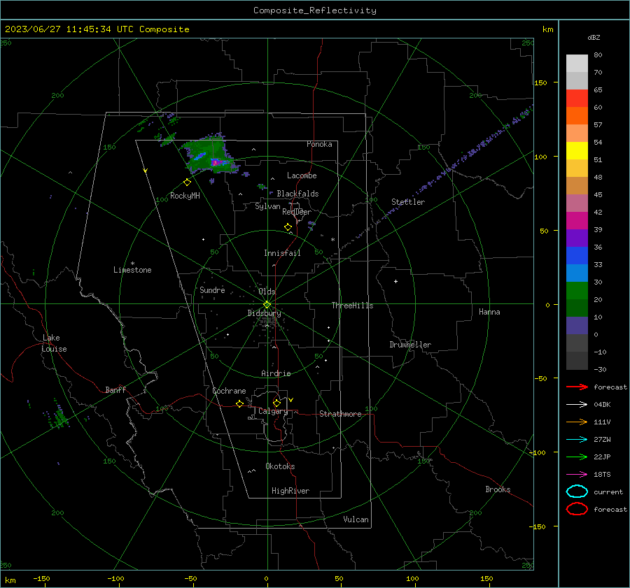Select the Brooks city label
This screenshot has width=630, height=588.
tap(498, 489)
